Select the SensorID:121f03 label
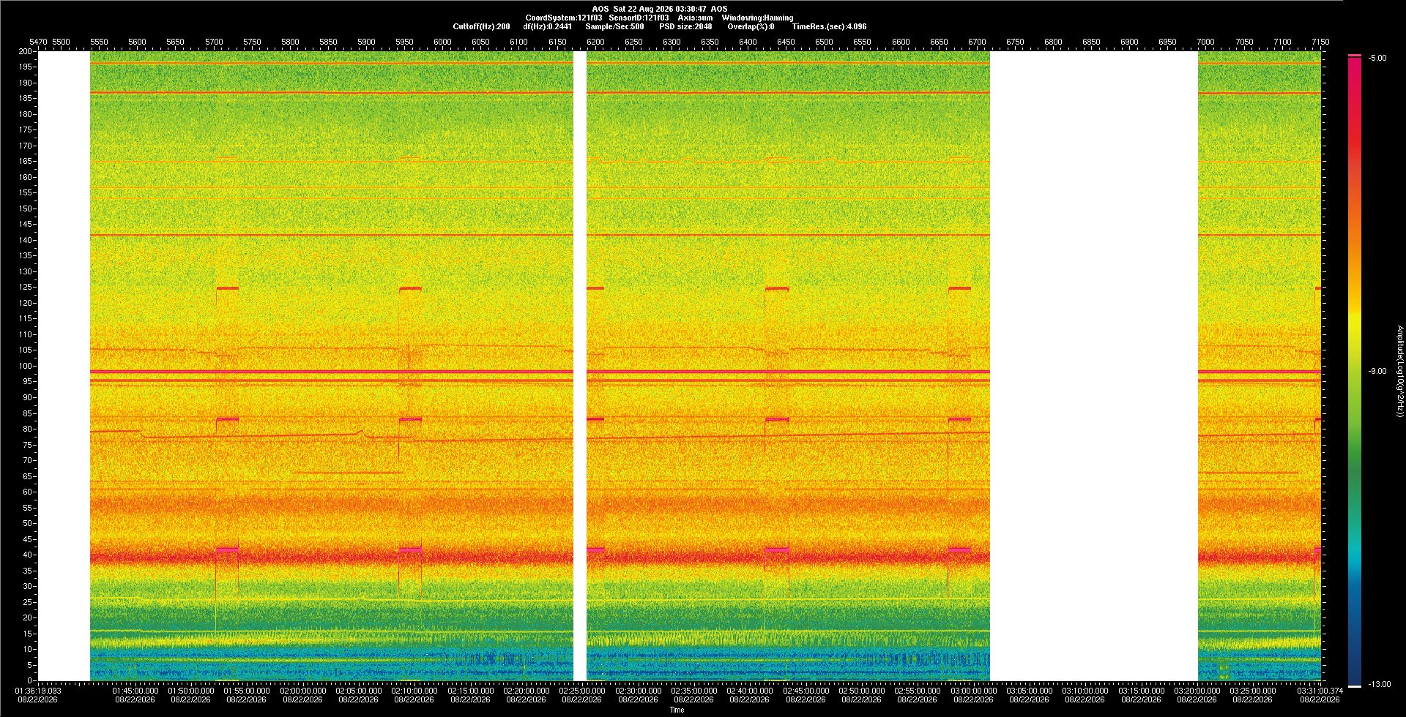Viewport: 1406px width, 717px height. click(x=639, y=18)
